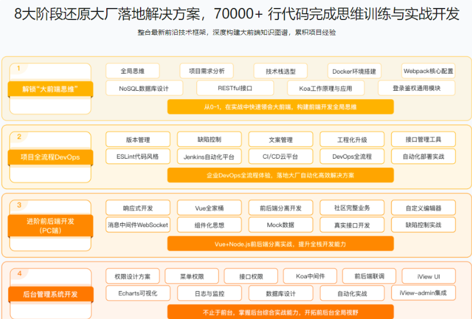The height and width of the screenshot is (319, 472).
Task: Select the 项目全流程DevOps stage label
Action: 50,157
